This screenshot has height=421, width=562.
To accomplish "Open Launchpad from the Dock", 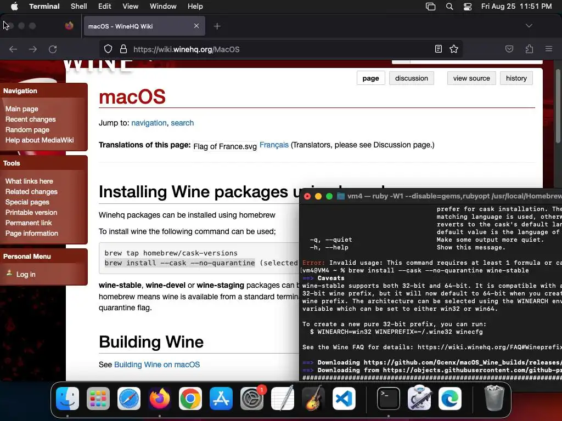I will coord(98,399).
